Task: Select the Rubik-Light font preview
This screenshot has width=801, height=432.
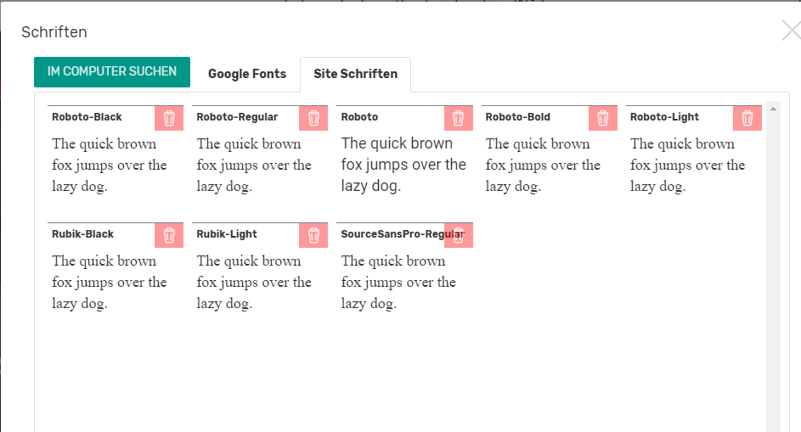Action: (254, 282)
